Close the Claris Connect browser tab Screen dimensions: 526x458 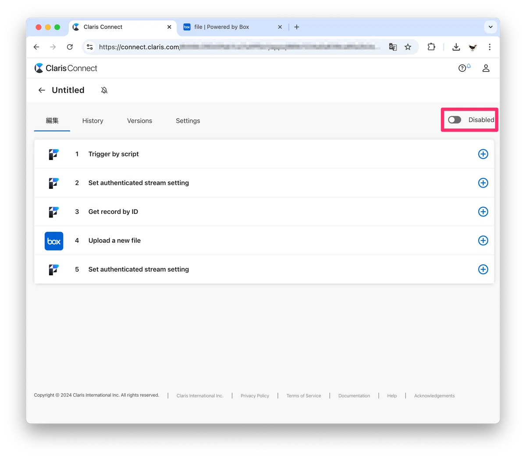coord(169,27)
